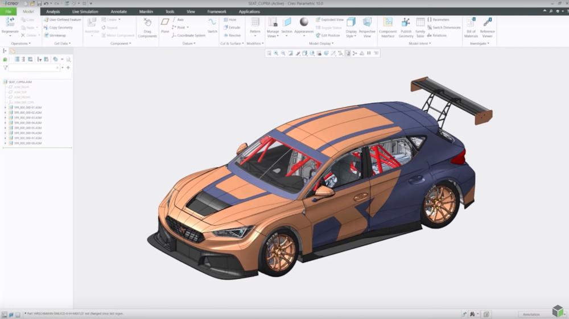
Task: Toggle spin center in graphics toolbar
Action: click(354, 53)
